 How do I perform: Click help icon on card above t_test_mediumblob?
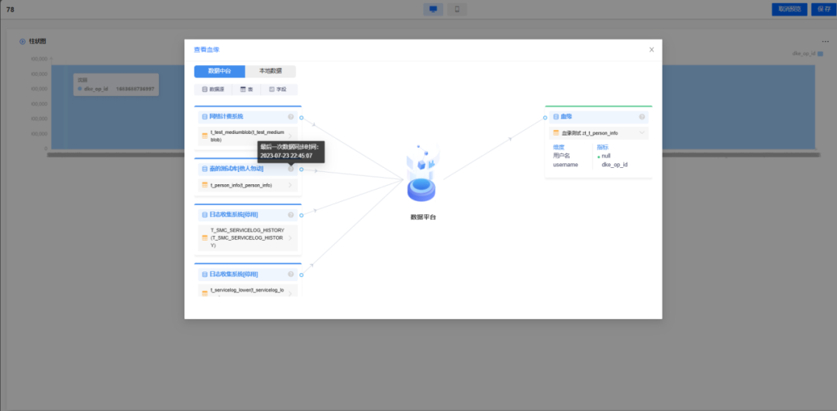point(291,117)
